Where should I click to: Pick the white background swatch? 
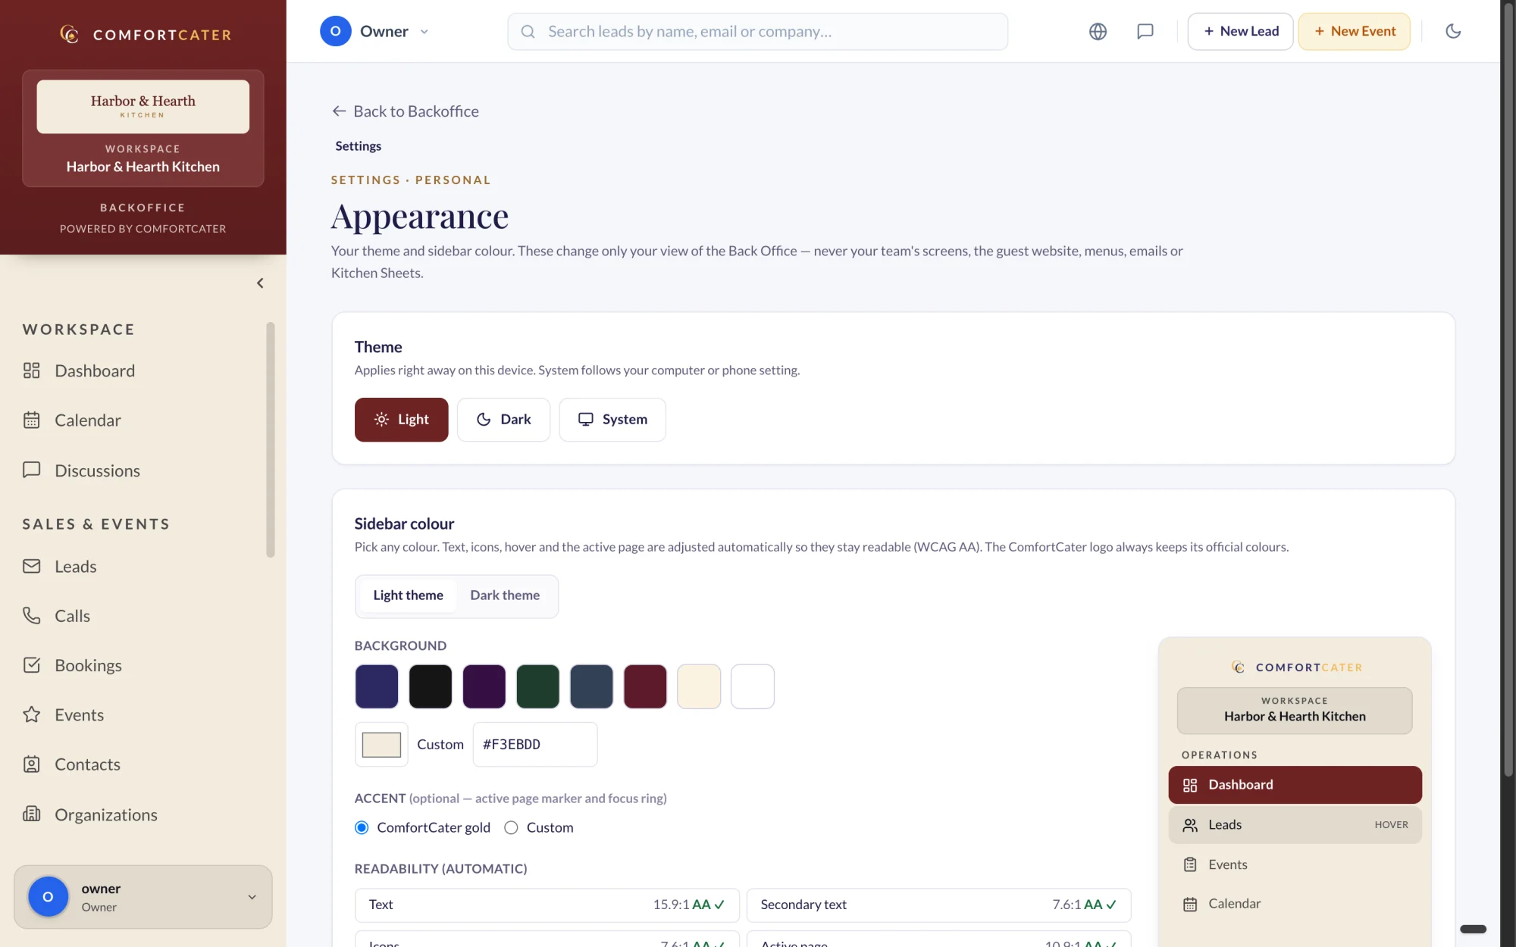point(753,686)
